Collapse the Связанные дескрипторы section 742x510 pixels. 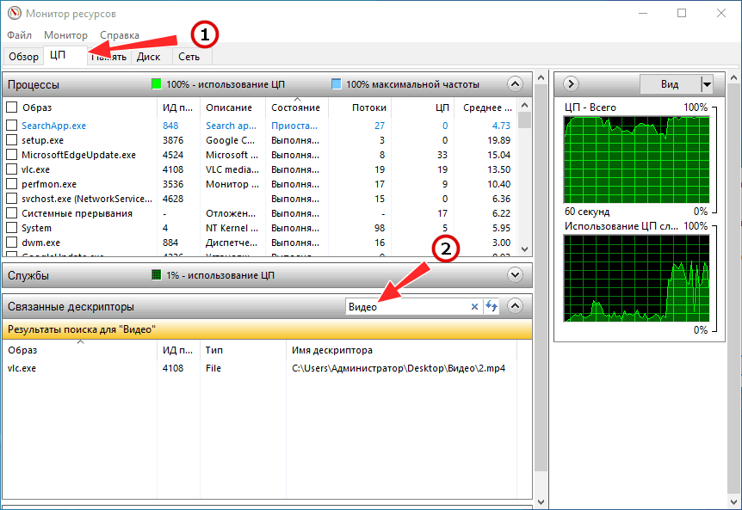(x=515, y=306)
